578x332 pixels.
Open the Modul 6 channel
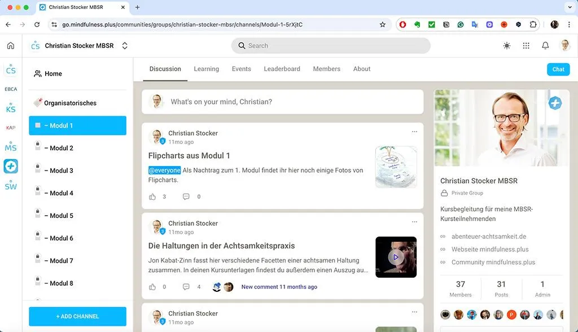(x=78, y=238)
